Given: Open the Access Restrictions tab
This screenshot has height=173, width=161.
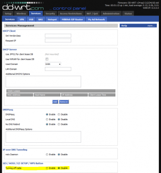Looking at the screenshot, I should [71, 13].
